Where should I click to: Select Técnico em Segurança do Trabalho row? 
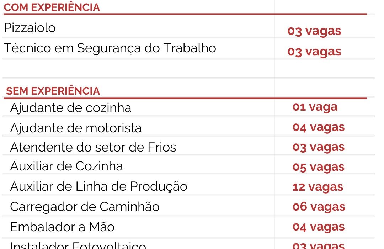[110, 48]
